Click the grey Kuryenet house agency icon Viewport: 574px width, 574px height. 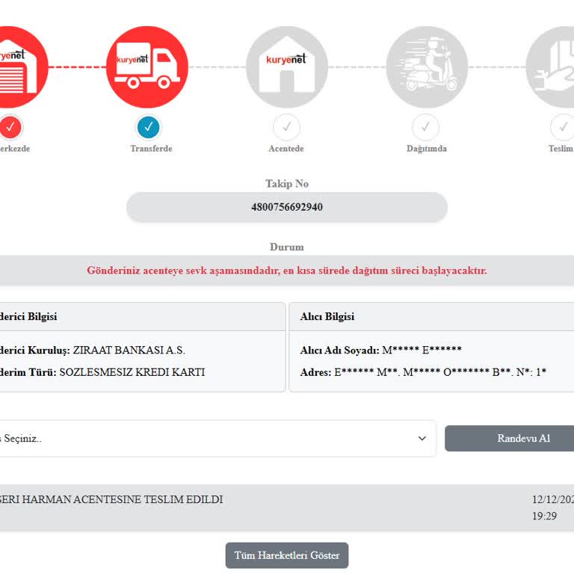point(287,67)
